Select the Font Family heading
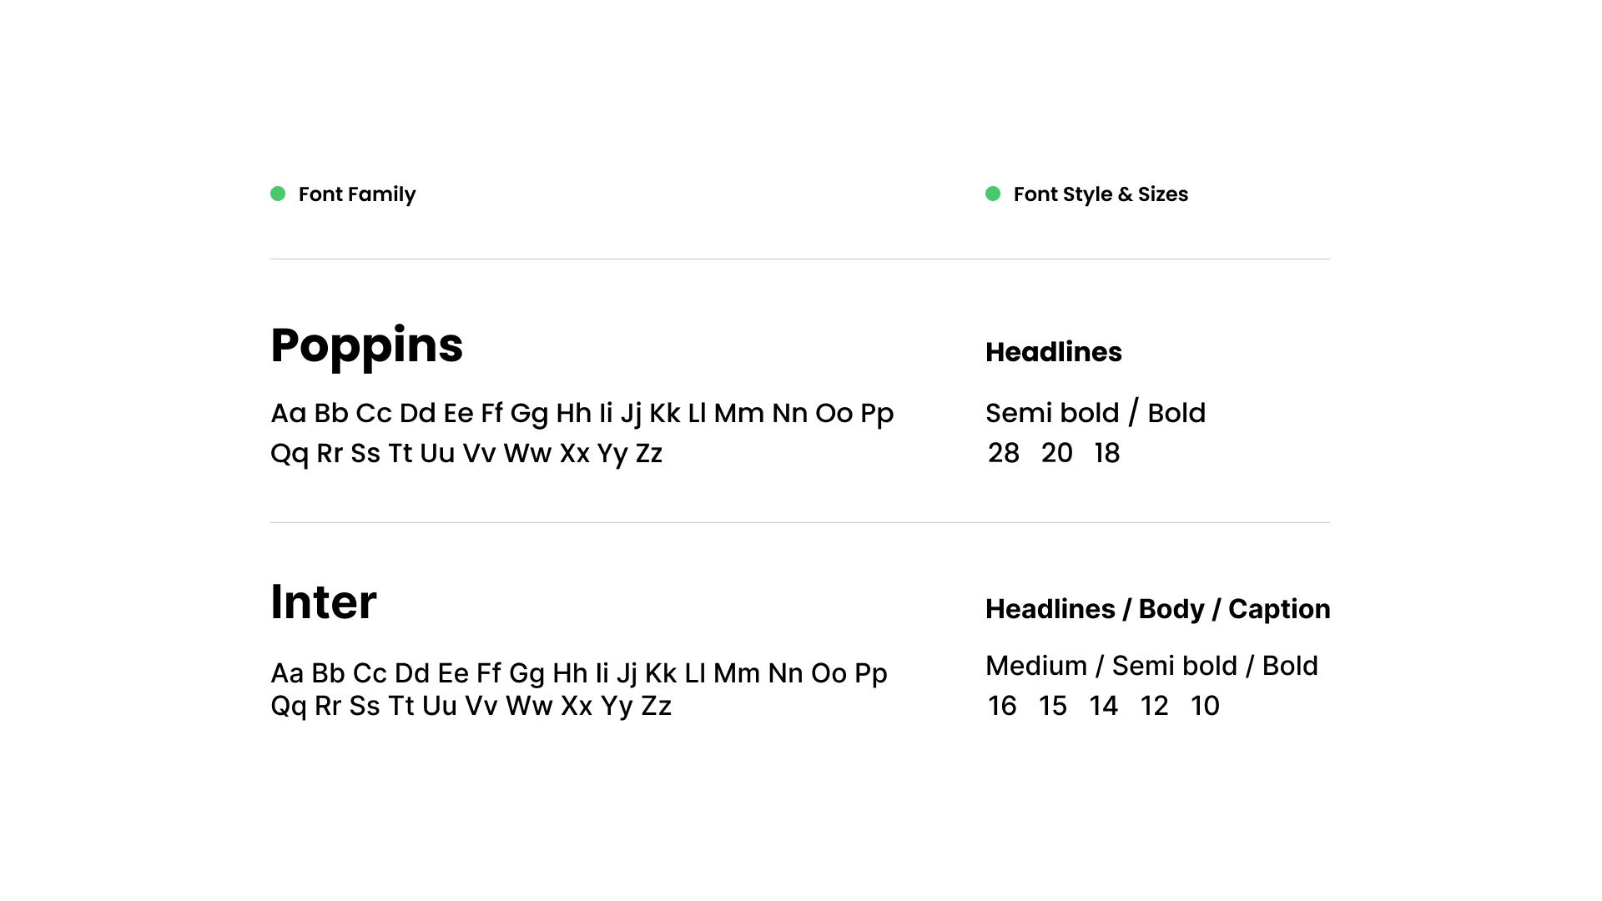The width and height of the screenshot is (1602, 901). [x=357, y=194]
